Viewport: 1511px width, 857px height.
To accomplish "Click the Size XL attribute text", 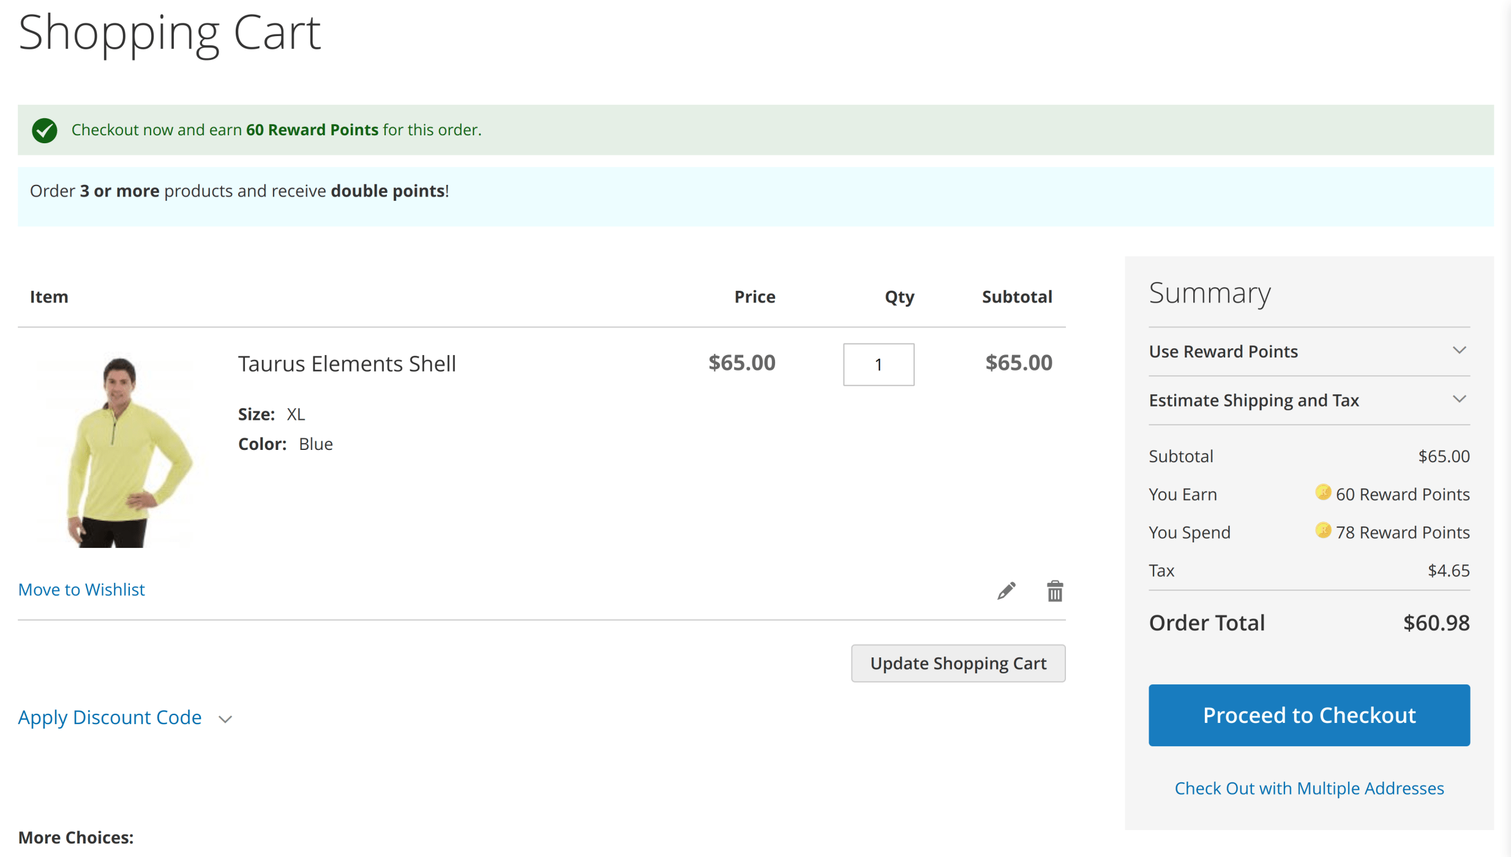I will point(271,414).
